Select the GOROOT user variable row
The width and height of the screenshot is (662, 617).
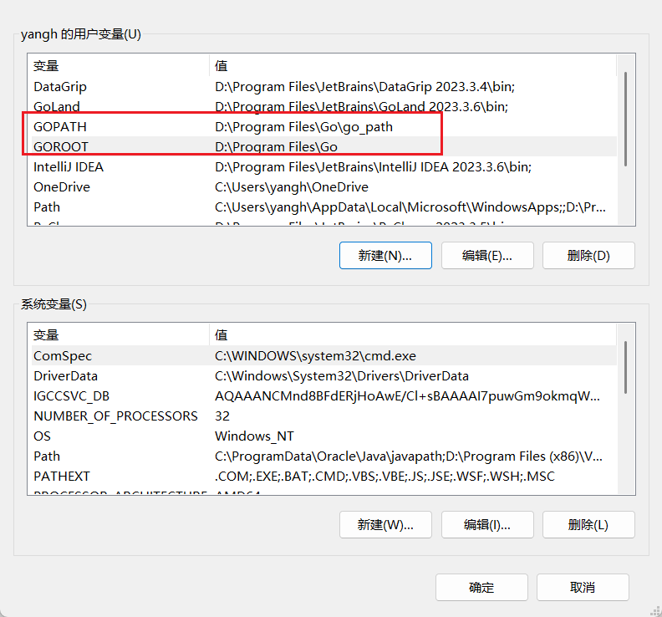point(60,147)
